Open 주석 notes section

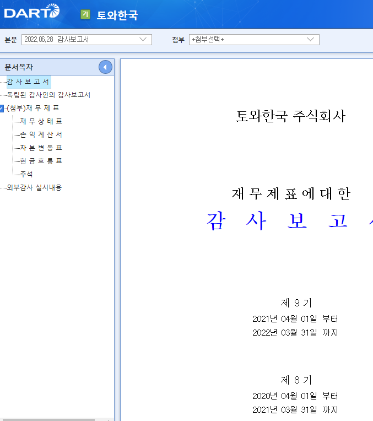click(26, 174)
